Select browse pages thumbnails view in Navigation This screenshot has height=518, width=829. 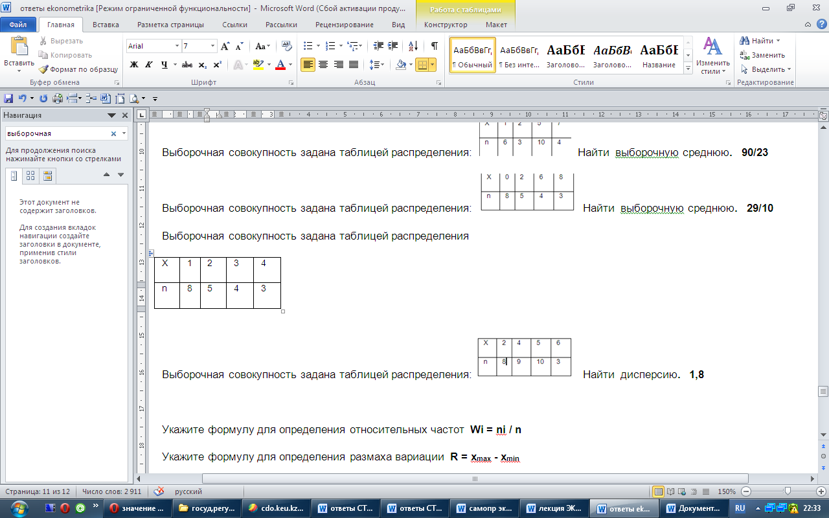coord(30,175)
